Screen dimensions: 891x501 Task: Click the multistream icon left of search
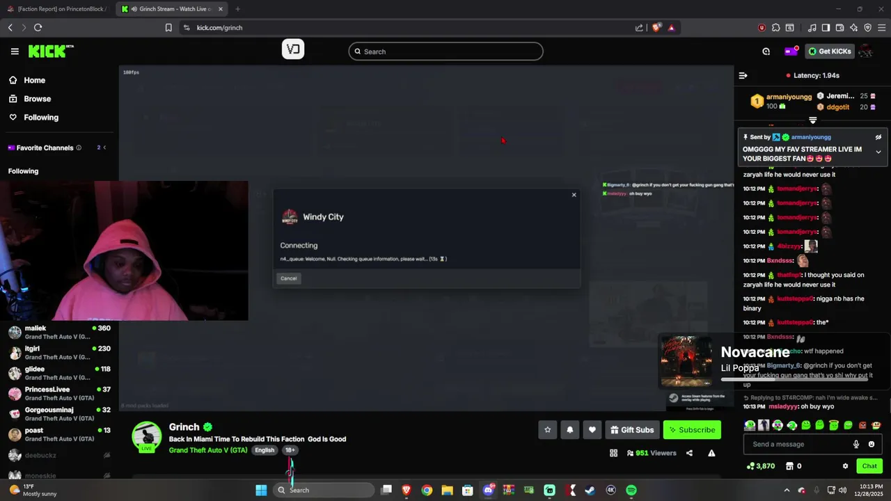point(293,49)
